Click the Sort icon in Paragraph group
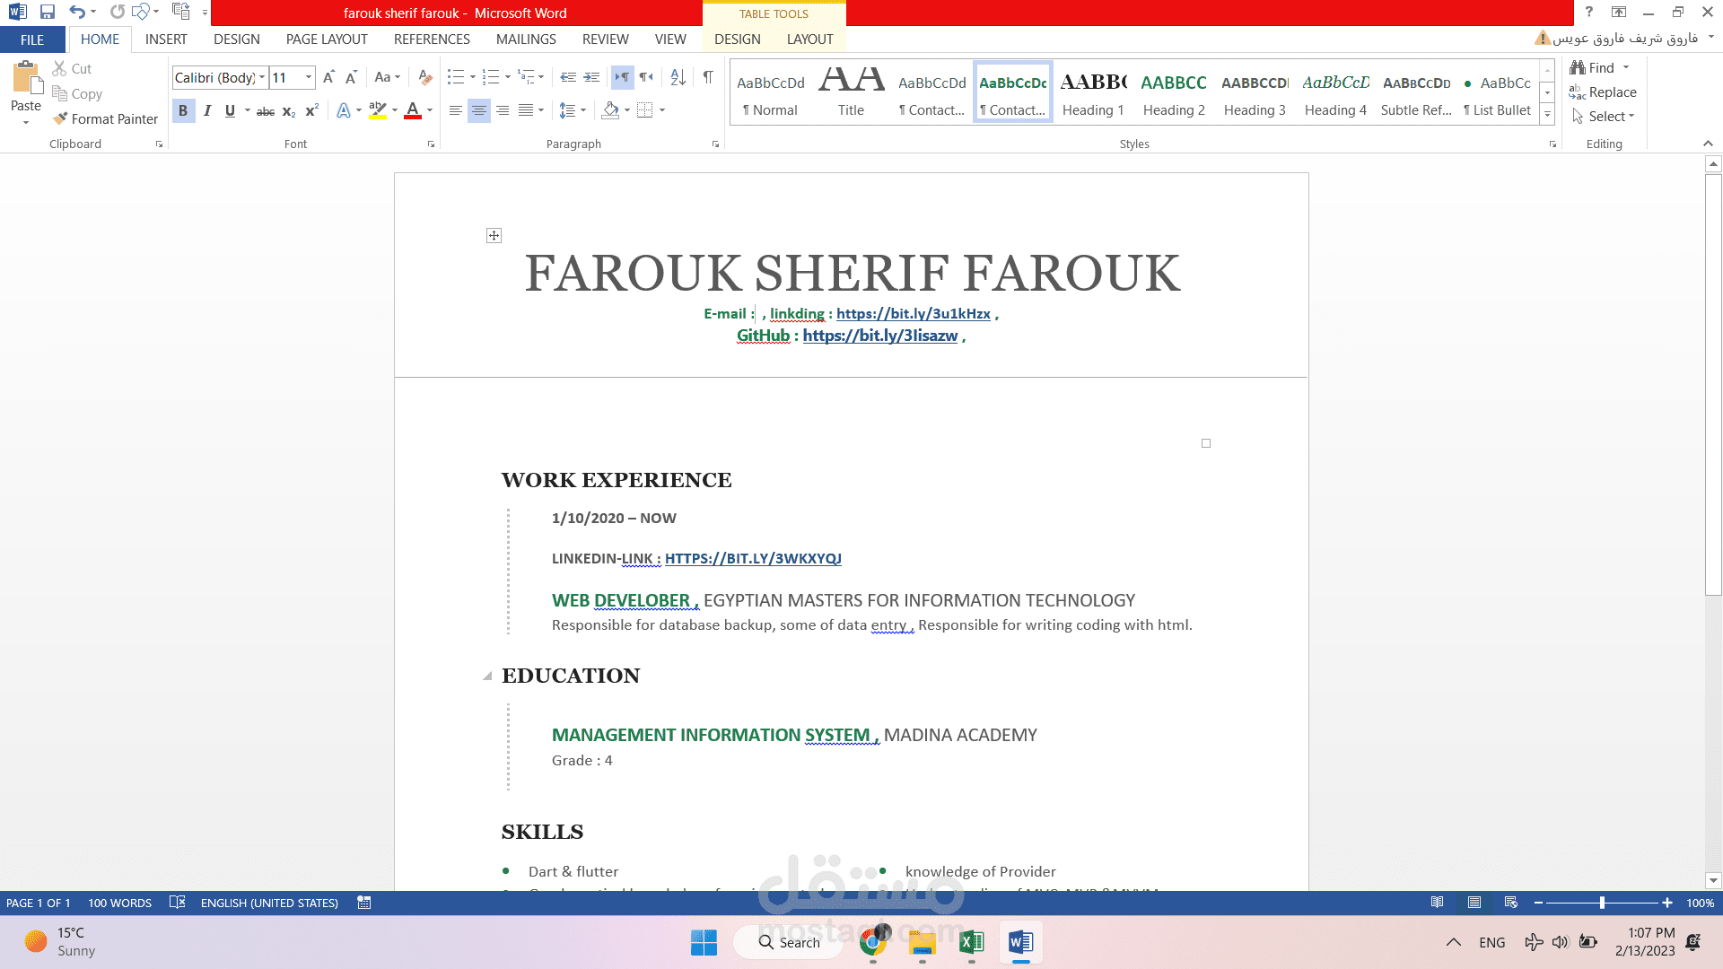The width and height of the screenshot is (1723, 969). (678, 77)
